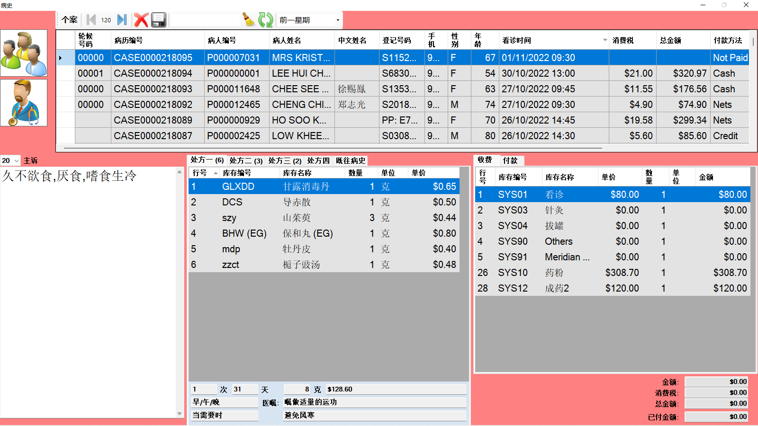
Task: Open the 既往病史 tab
Action: [x=351, y=160]
